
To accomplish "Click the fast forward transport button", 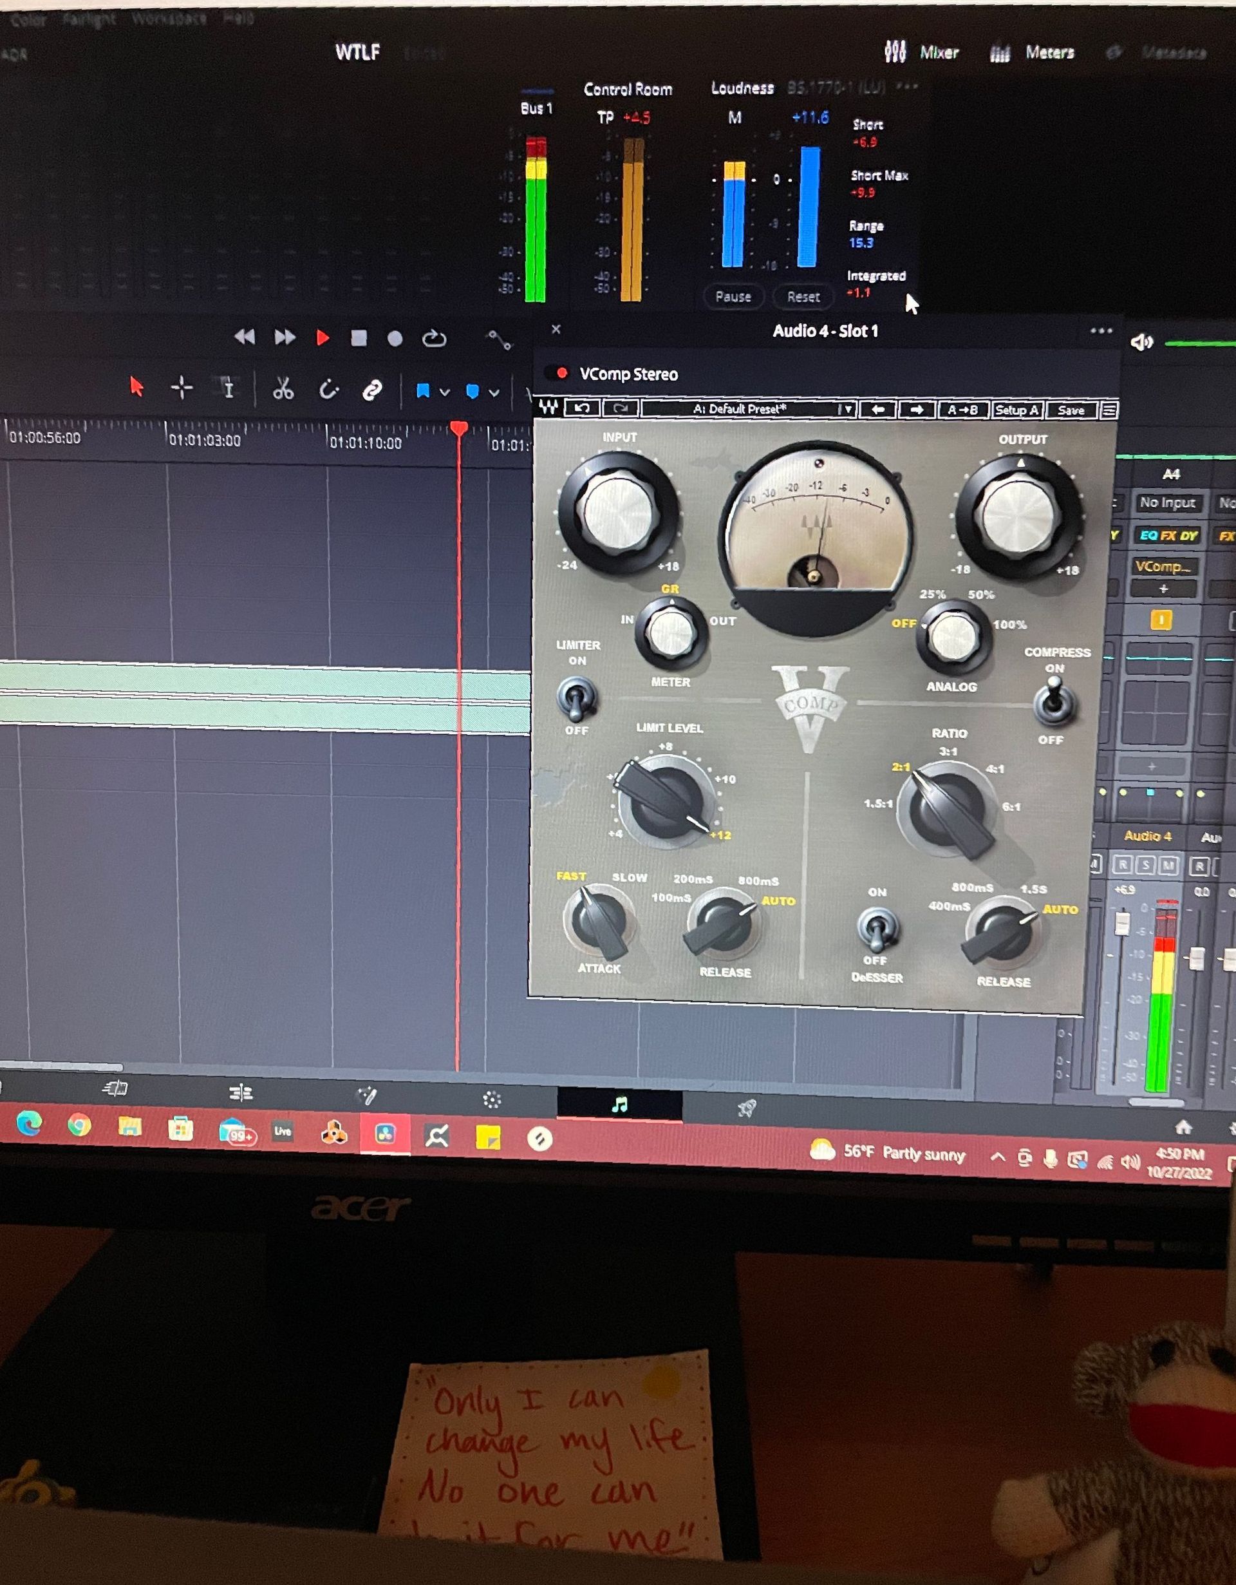I will pos(285,337).
